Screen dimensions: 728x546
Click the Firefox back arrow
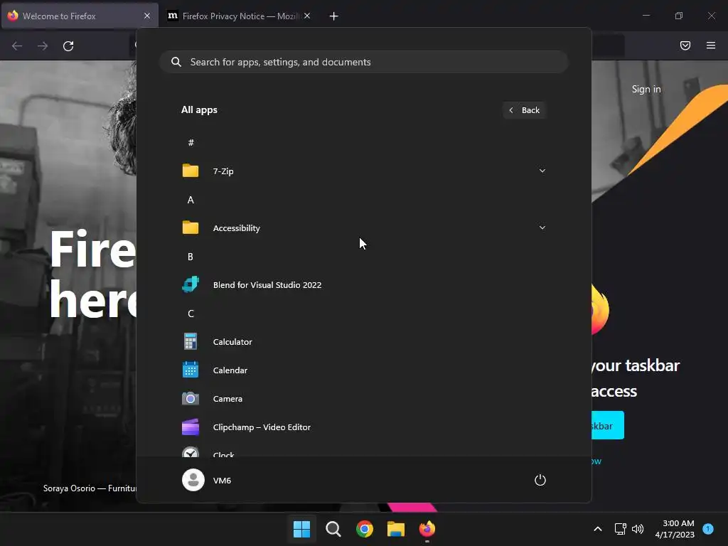point(17,46)
